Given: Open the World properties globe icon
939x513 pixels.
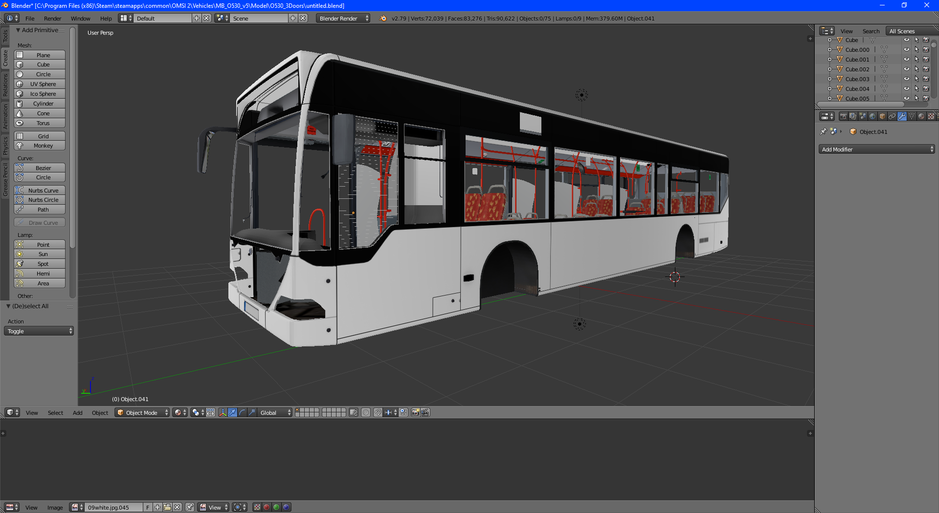Looking at the screenshot, I should 872,116.
